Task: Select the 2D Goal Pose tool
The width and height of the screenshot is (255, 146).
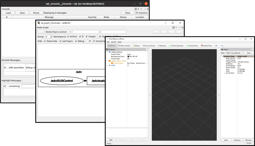Action: 192,46
